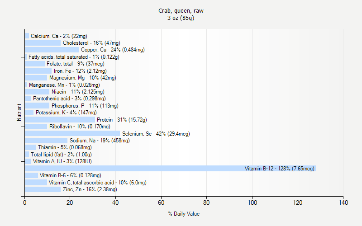
Task: Click the 'Vitamin B-12 - 128% (7.65mcg)' label
Action: 279,169
